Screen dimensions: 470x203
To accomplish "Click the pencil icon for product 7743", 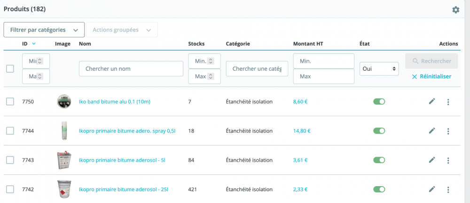I will point(432,160).
